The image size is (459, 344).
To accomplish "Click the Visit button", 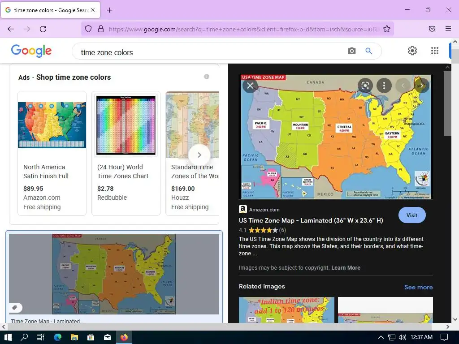I will coord(412,215).
